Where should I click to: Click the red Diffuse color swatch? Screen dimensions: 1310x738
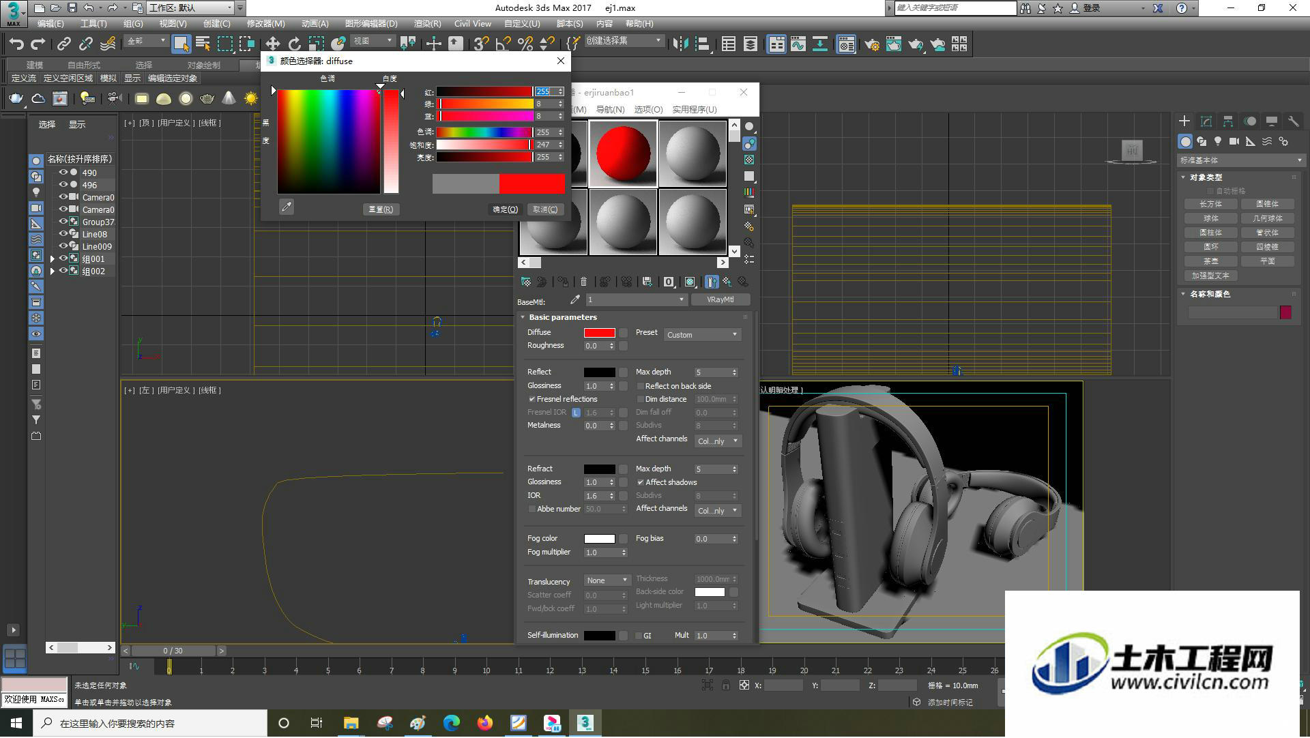click(600, 333)
